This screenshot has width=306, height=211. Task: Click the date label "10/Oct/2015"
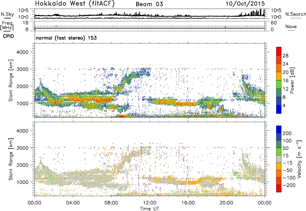pos(245,4)
